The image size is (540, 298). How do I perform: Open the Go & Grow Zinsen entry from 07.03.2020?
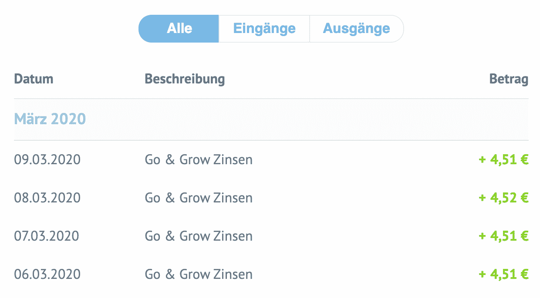click(199, 236)
